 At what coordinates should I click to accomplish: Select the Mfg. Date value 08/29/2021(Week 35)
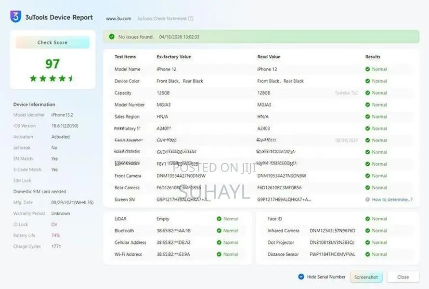tap(73, 202)
